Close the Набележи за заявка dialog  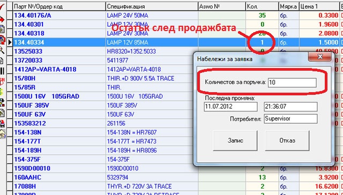(x=320, y=57)
